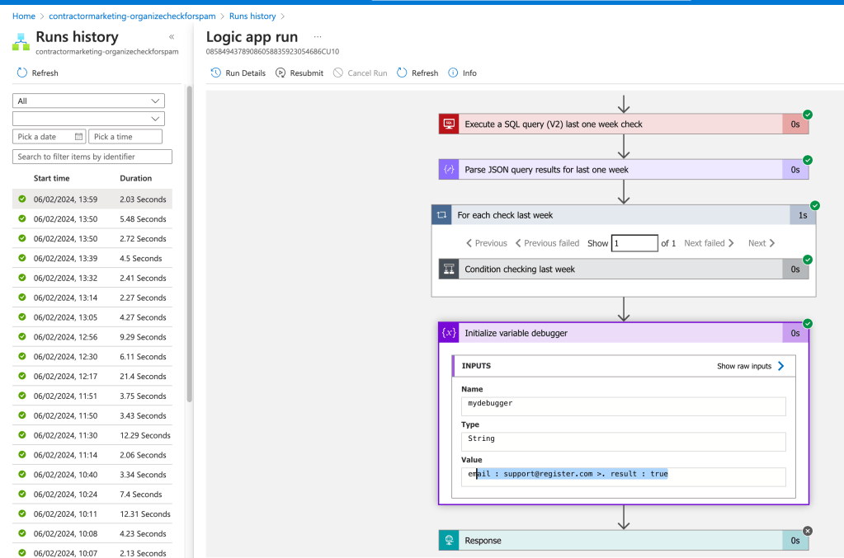Click the Pick a time field

125,137
